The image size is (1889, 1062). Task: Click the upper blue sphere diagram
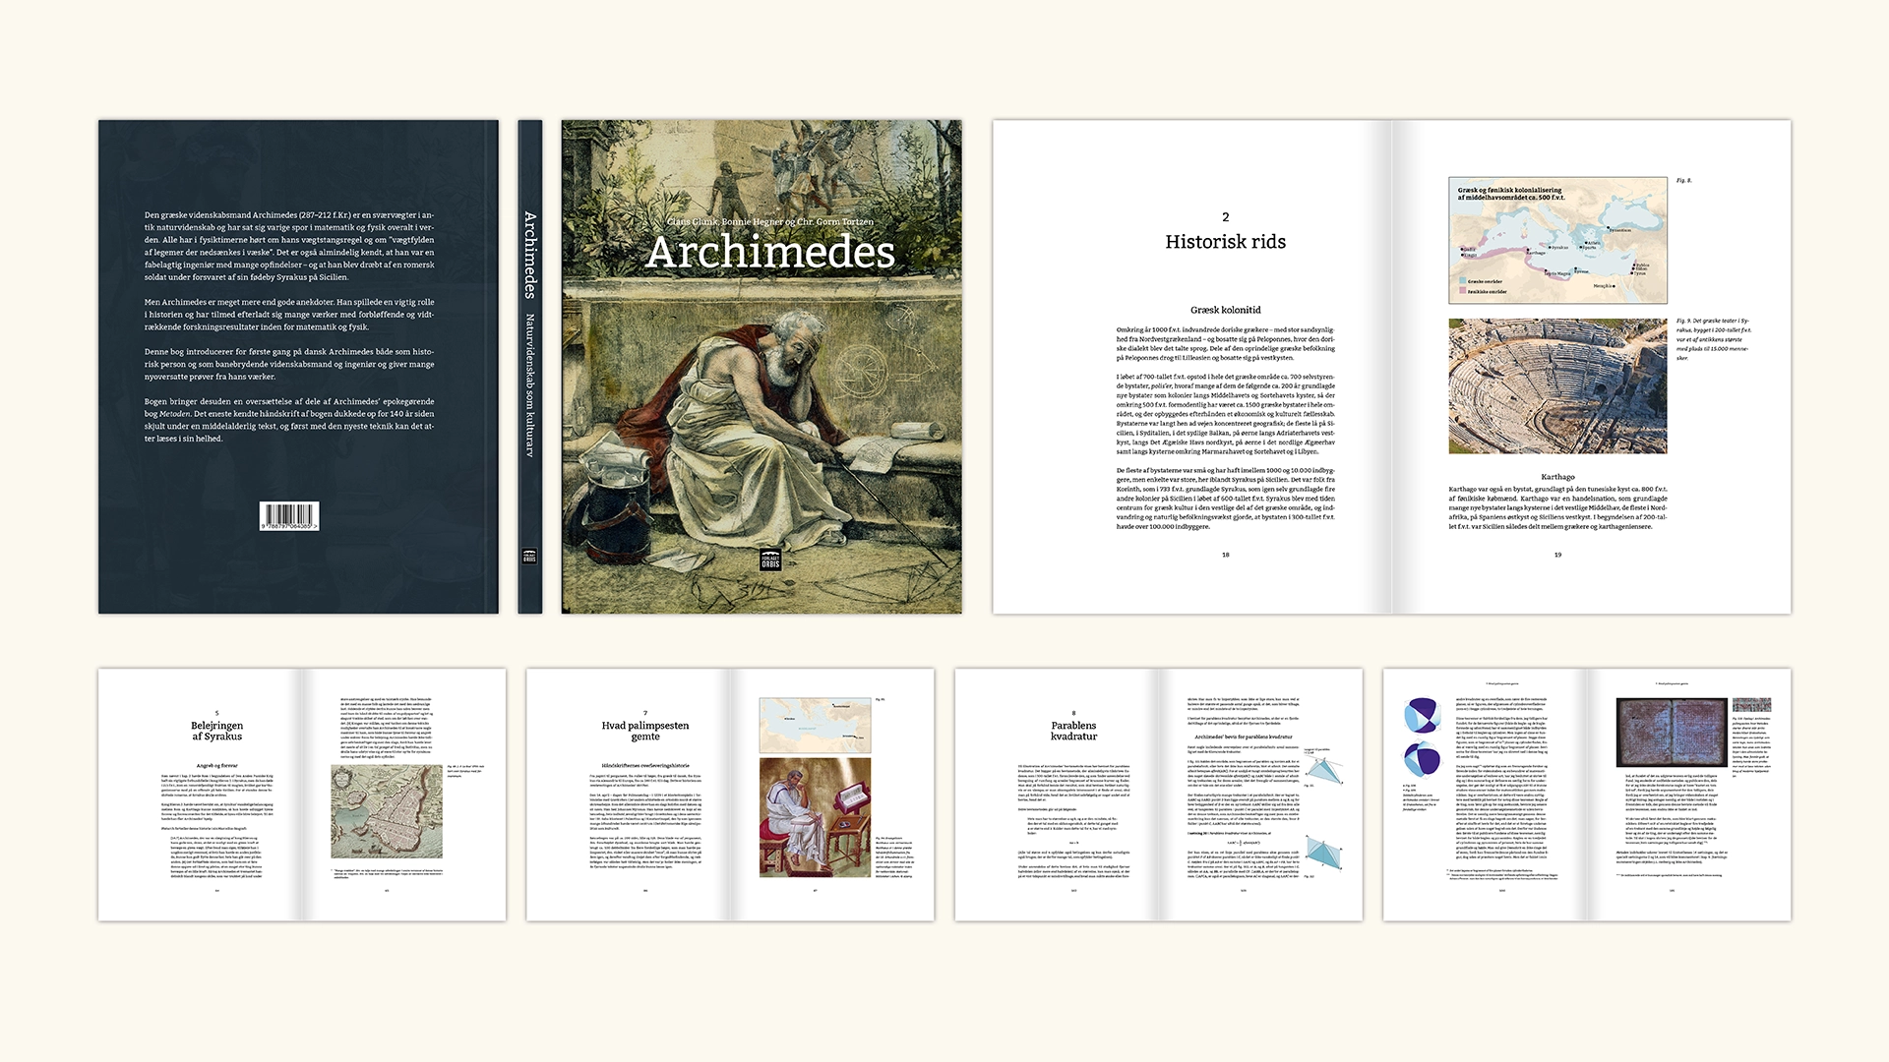pyautogui.click(x=1422, y=716)
